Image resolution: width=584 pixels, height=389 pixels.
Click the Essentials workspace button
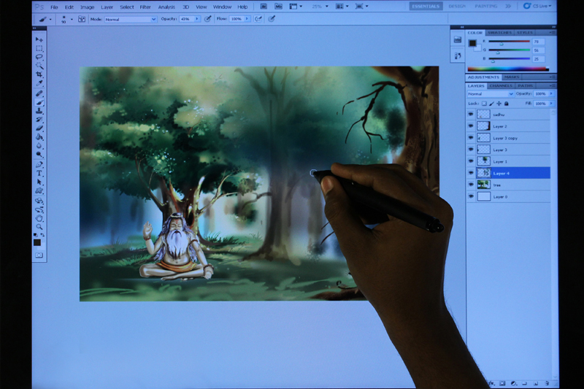click(425, 6)
